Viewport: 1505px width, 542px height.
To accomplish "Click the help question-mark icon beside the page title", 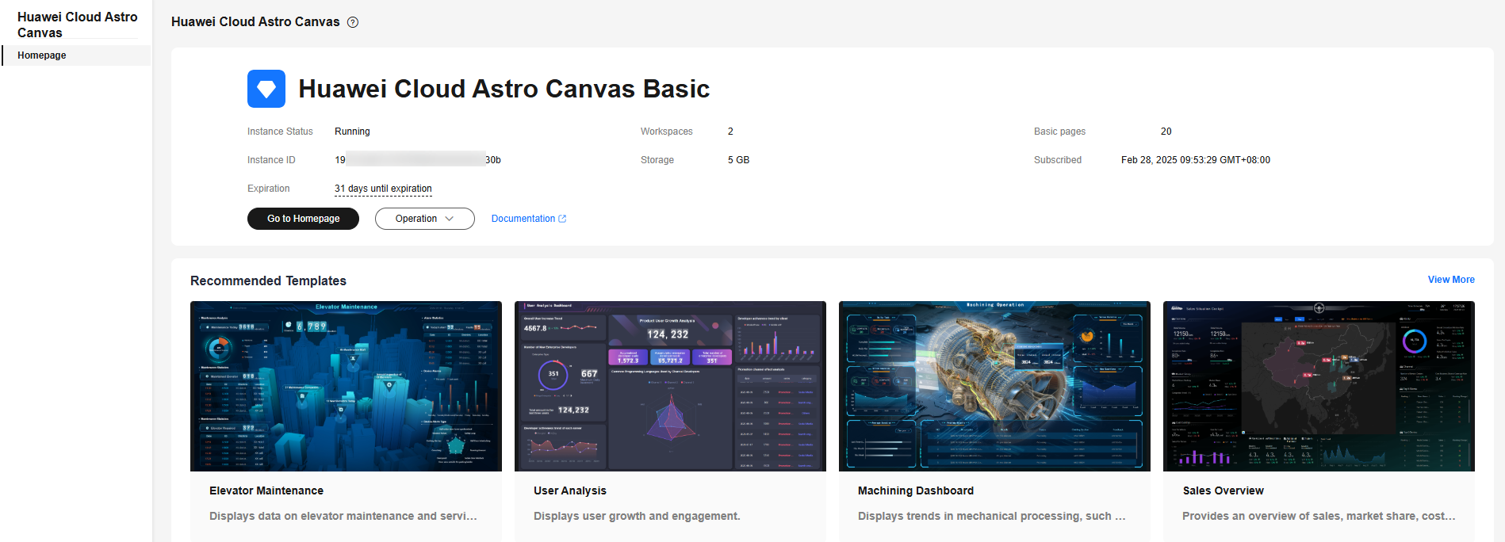I will (353, 22).
